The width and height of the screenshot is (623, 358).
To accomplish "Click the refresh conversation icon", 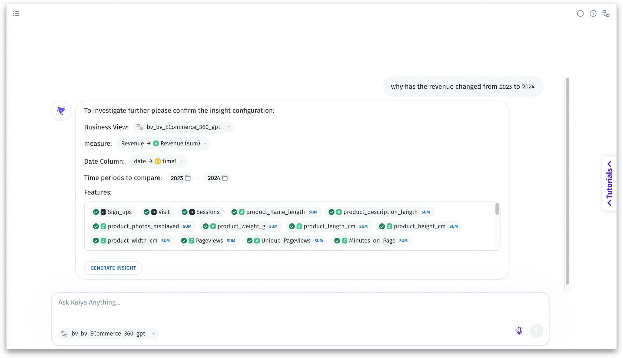I will tap(580, 14).
